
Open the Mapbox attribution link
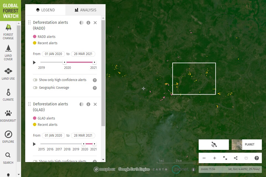point(104,169)
